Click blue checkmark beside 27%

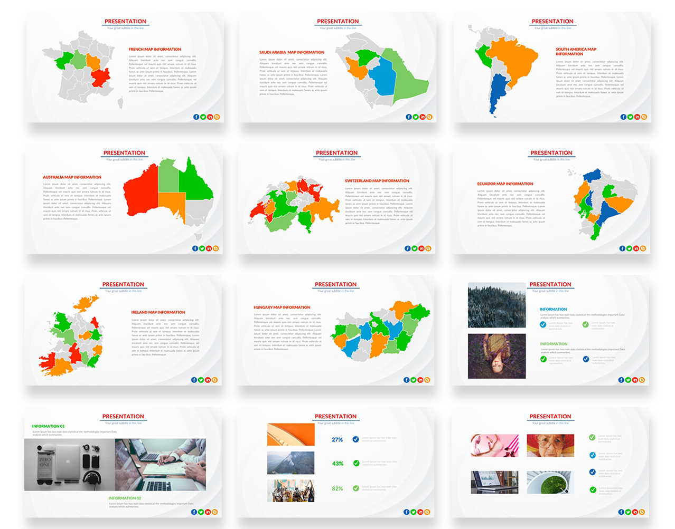[356, 439]
